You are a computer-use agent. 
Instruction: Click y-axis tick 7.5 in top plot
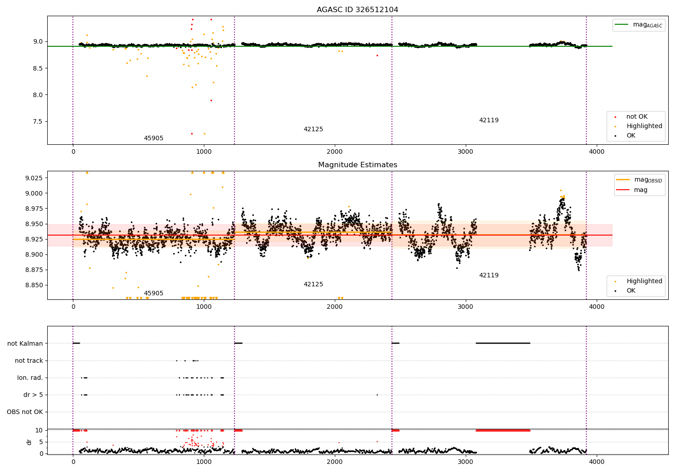pyautogui.click(x=37, y=122)
